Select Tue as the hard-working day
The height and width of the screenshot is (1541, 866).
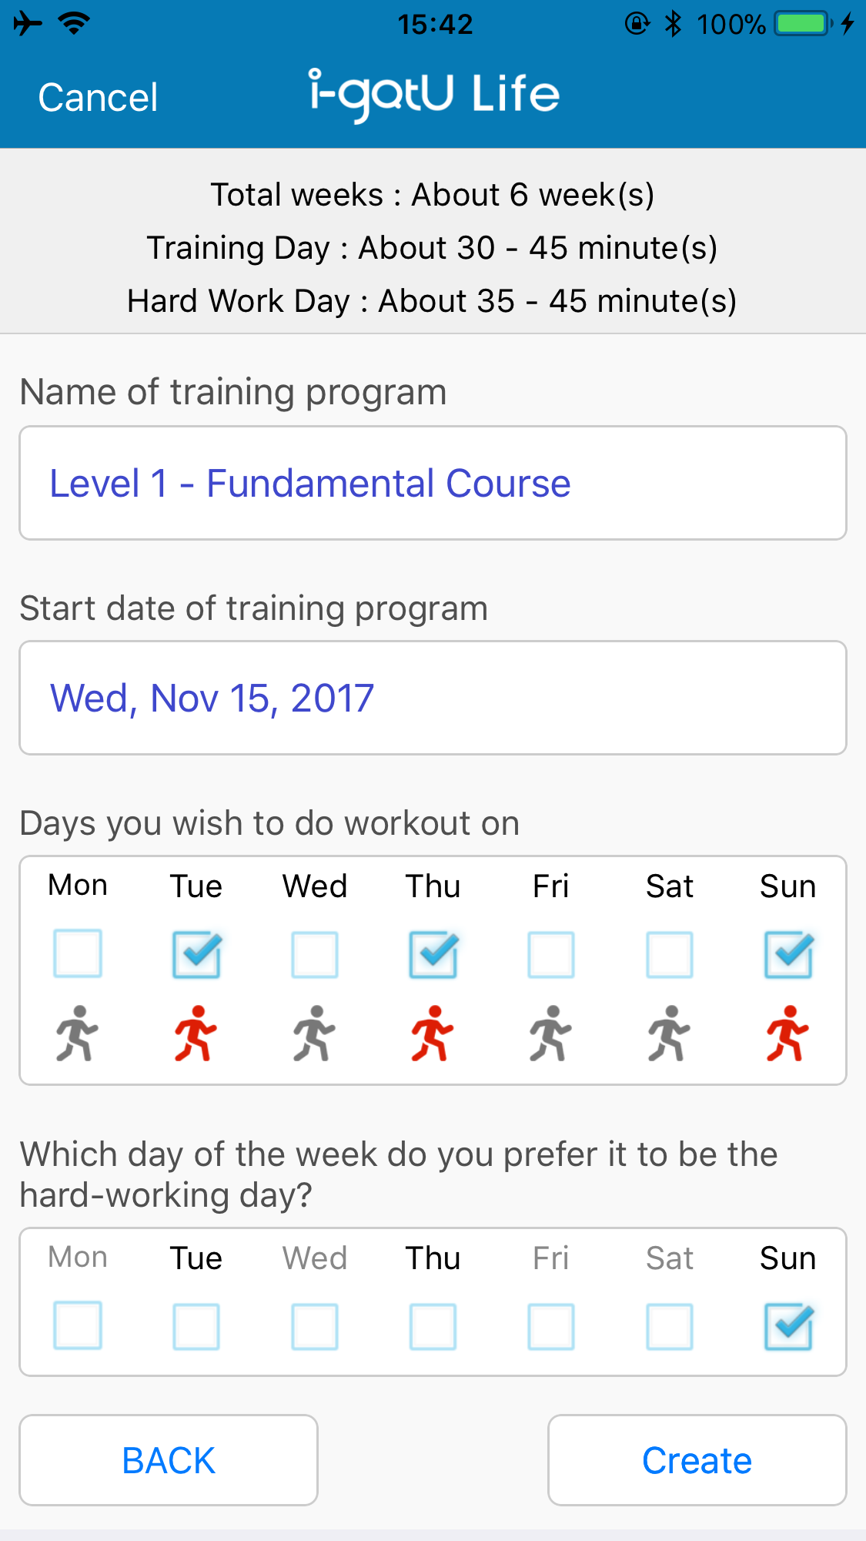[x=196, y=1326]
